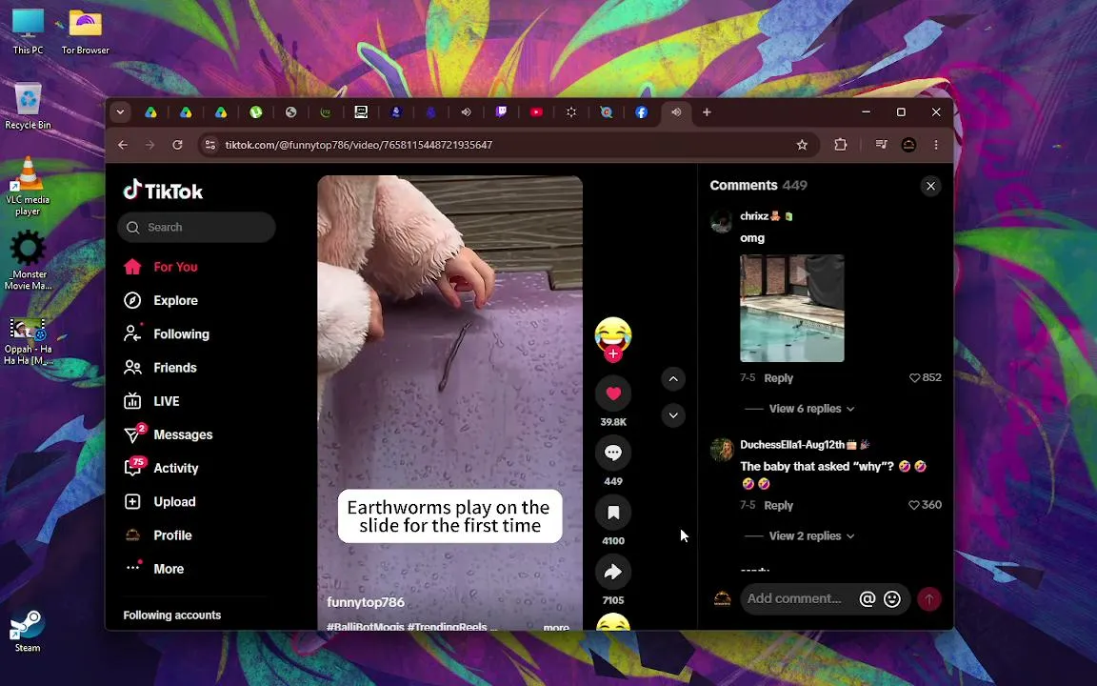This screenshot has width=1097, height=686.
Task: Open funnytop786 creator name on video
Action: coord(366,602)
